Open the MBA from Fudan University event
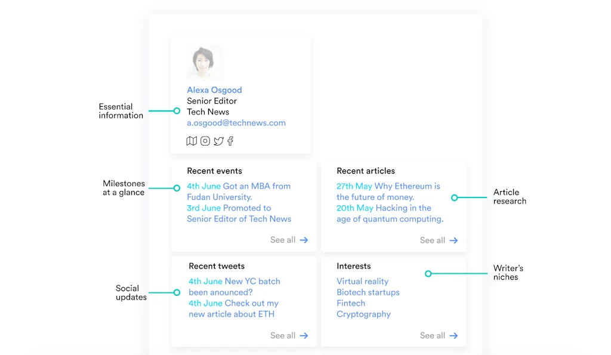 point(239,192)
